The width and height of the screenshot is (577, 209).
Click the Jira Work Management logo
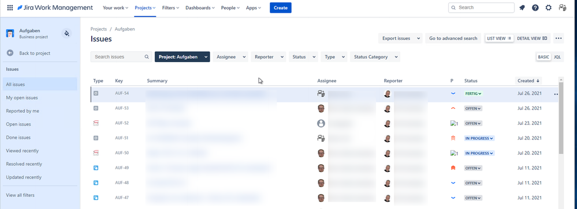55,7
